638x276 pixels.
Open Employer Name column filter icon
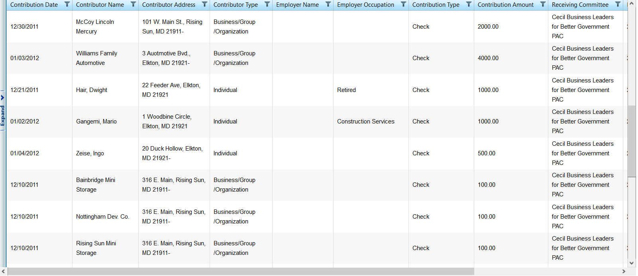[328, 4]
